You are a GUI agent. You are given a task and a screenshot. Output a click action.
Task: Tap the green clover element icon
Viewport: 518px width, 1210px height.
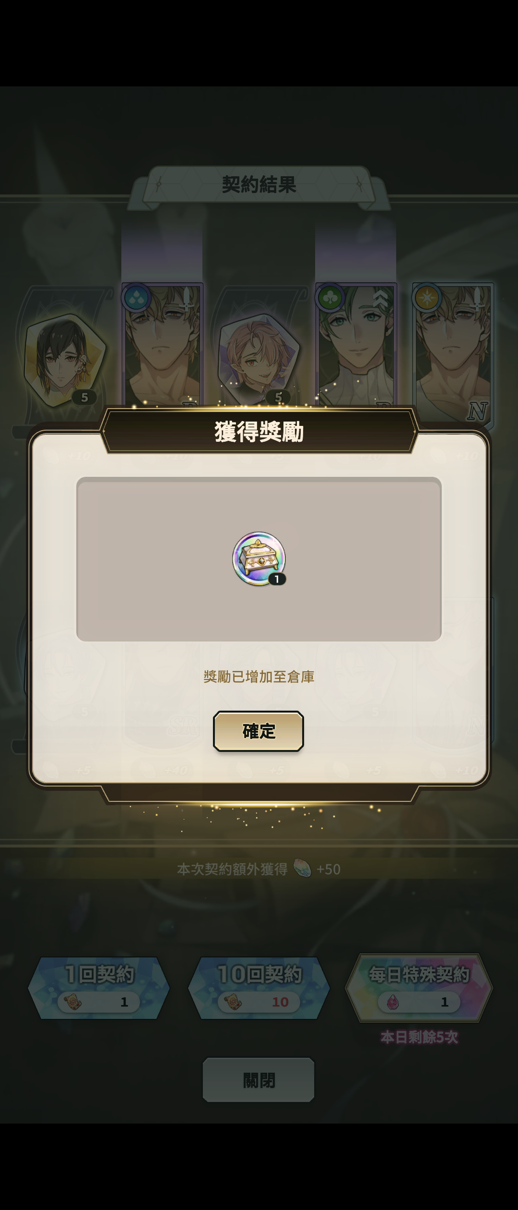(330, 298)
